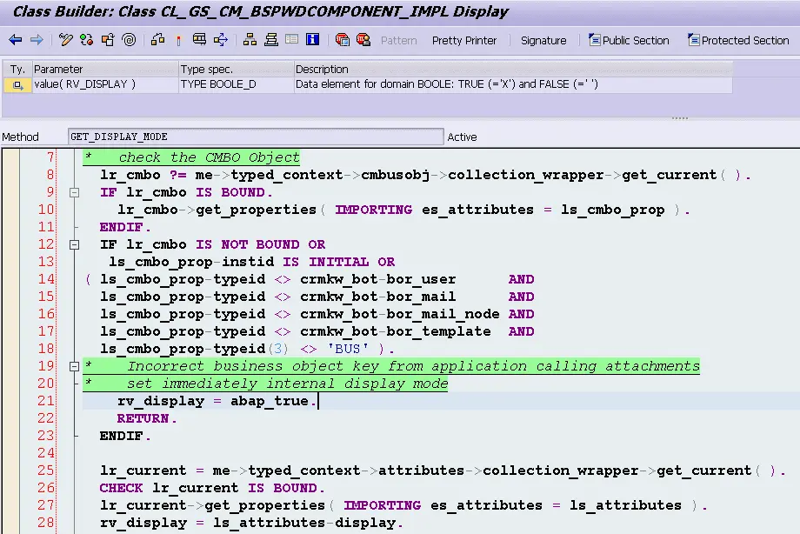Click line number 21 in gutter
The image size is (800, 534).
[x=46, y=401]
